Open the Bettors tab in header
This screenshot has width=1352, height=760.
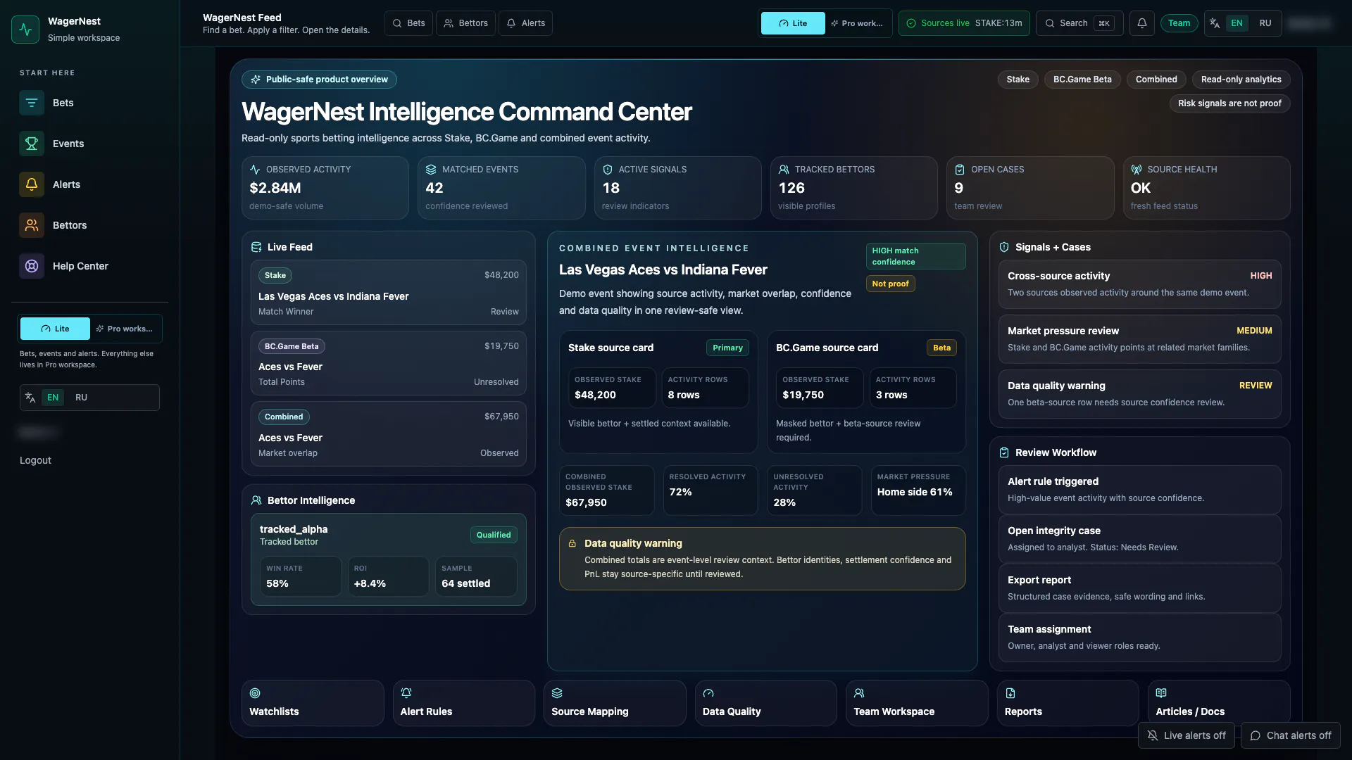tap(465, 23)
